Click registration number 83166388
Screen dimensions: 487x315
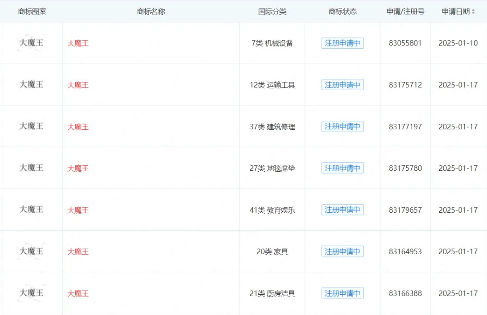405,293
